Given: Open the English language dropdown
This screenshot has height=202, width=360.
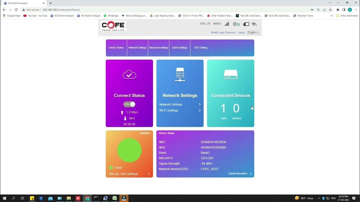Looking at the screenshot, I should (x=253, y=33).
